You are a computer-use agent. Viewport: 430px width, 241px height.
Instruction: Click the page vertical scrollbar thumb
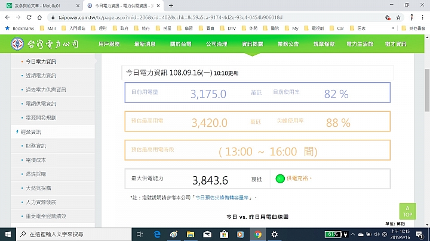pos(427,90)
